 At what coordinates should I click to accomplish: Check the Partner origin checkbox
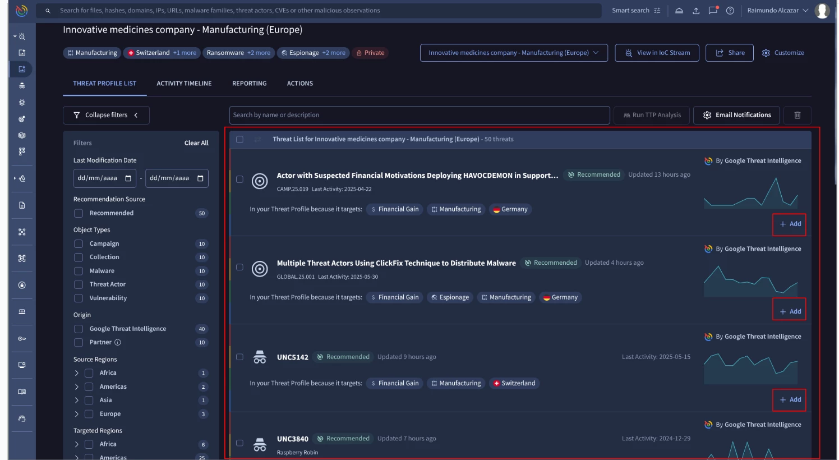coord(79,342)
